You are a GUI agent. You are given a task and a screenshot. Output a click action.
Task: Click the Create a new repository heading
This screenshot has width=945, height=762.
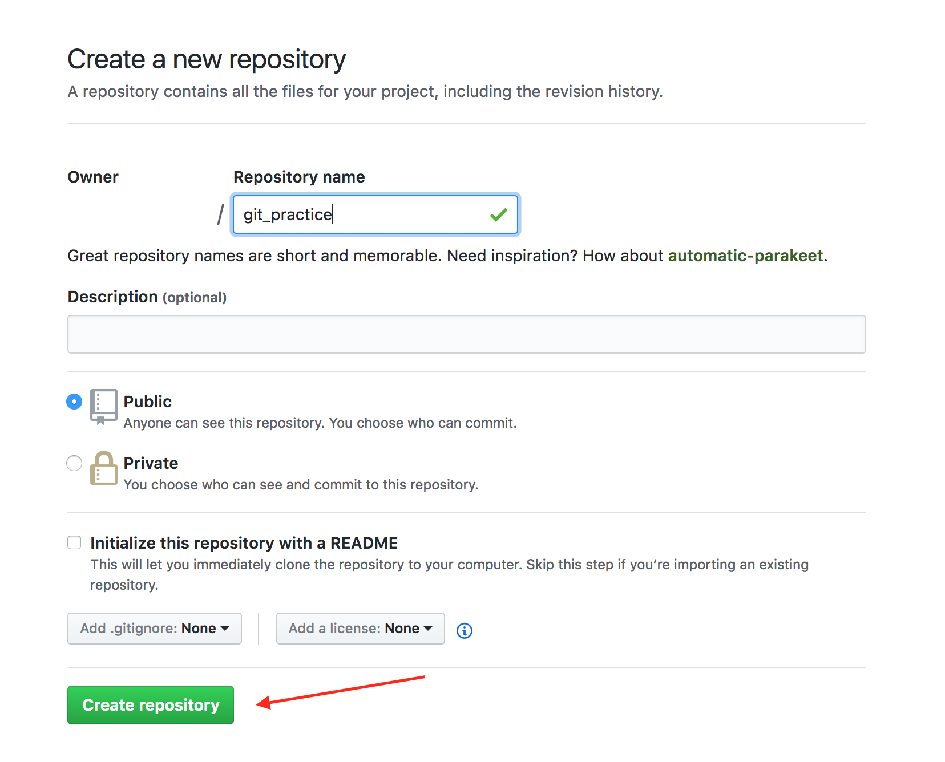pos(207,59)
